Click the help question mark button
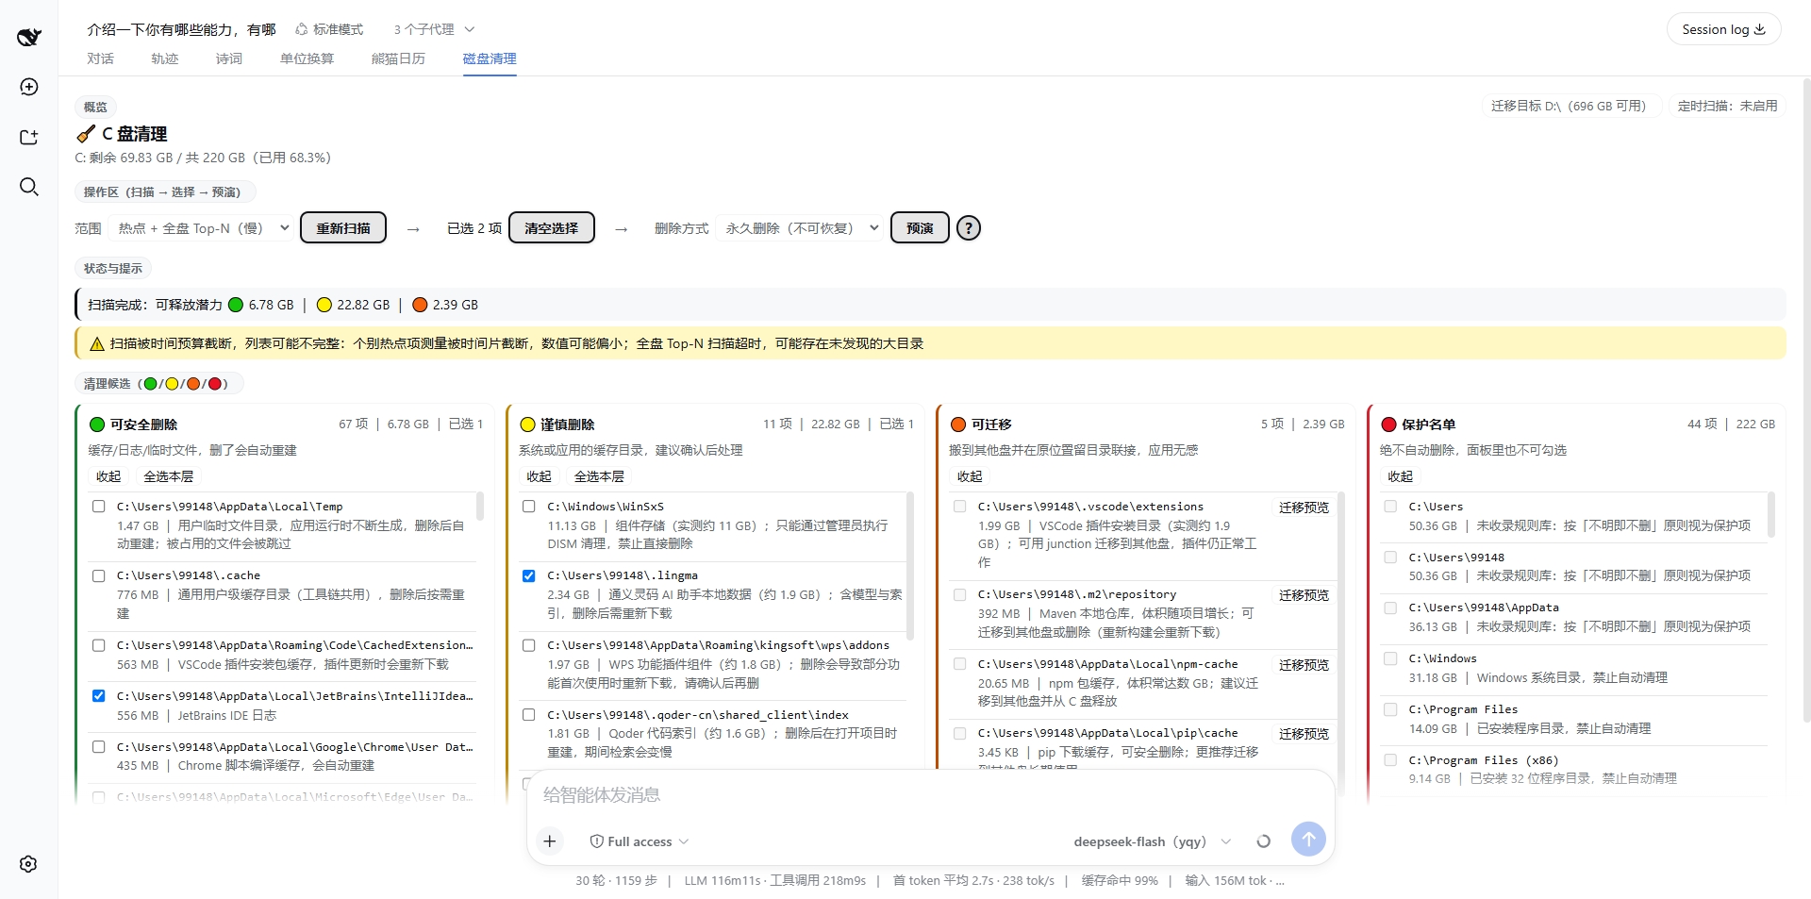1811x899 pixels. (969, 228)
